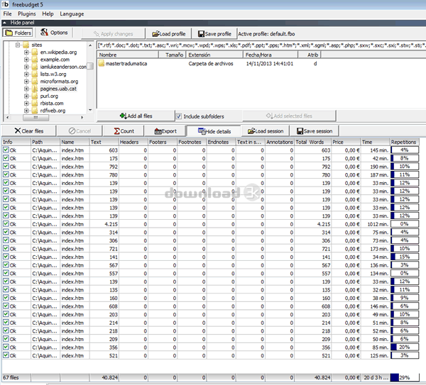Screen dimensions: 426x385
Task: Click the folder tree scroll down arrow
Action: coord(90,110)
